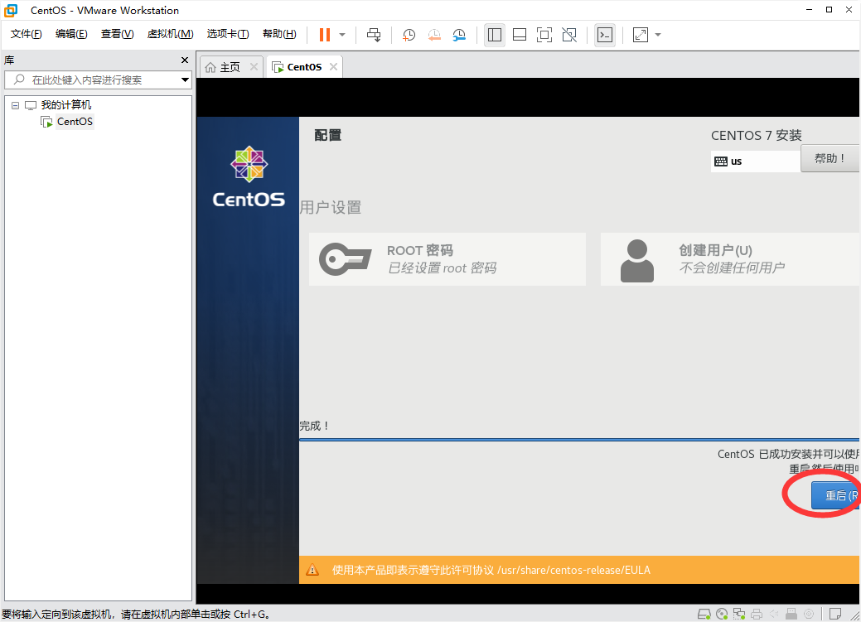This screenshot has width=861, height=622.
Task: Click the CD/DVD drive status bar icon
Action: [x=722, y=614]
